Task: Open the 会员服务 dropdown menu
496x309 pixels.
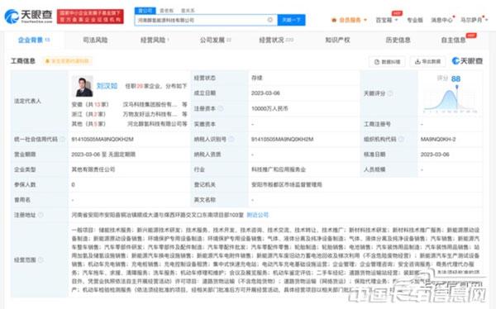Action: coord(349,20)
